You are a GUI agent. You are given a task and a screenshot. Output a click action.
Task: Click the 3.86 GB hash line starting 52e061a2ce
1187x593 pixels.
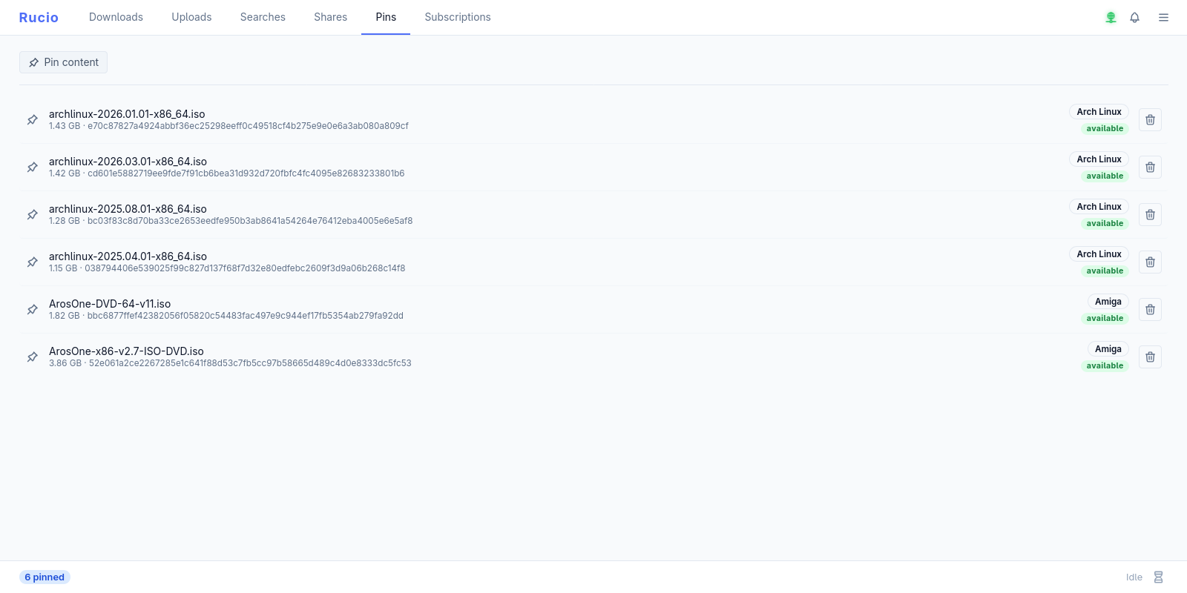(230, 363)
